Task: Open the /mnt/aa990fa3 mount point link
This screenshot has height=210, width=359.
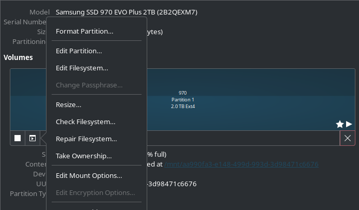Action: 241,164
